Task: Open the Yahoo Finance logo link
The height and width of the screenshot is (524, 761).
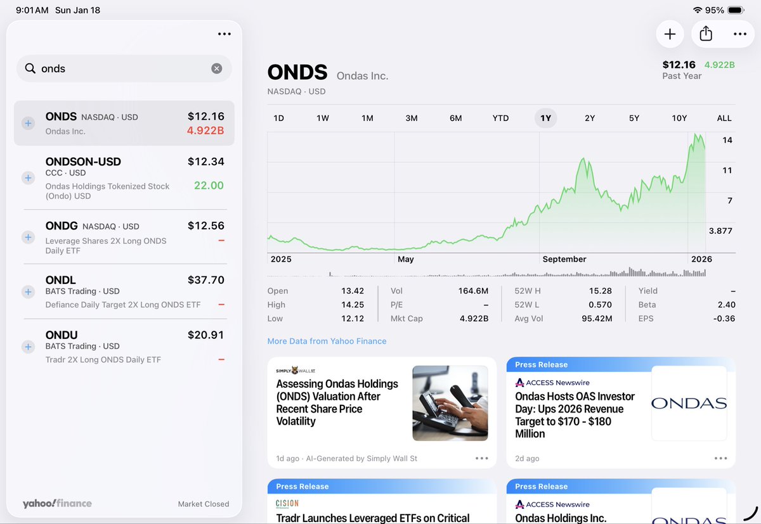Action: pyautogui.click(x=57, y=504)
